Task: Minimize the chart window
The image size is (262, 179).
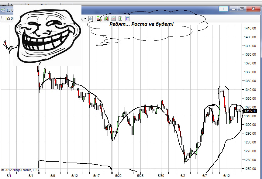Action: tap(234, 9)
